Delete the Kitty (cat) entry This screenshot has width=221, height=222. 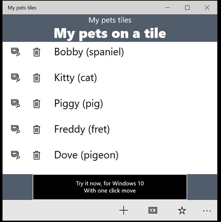(36, 78)
